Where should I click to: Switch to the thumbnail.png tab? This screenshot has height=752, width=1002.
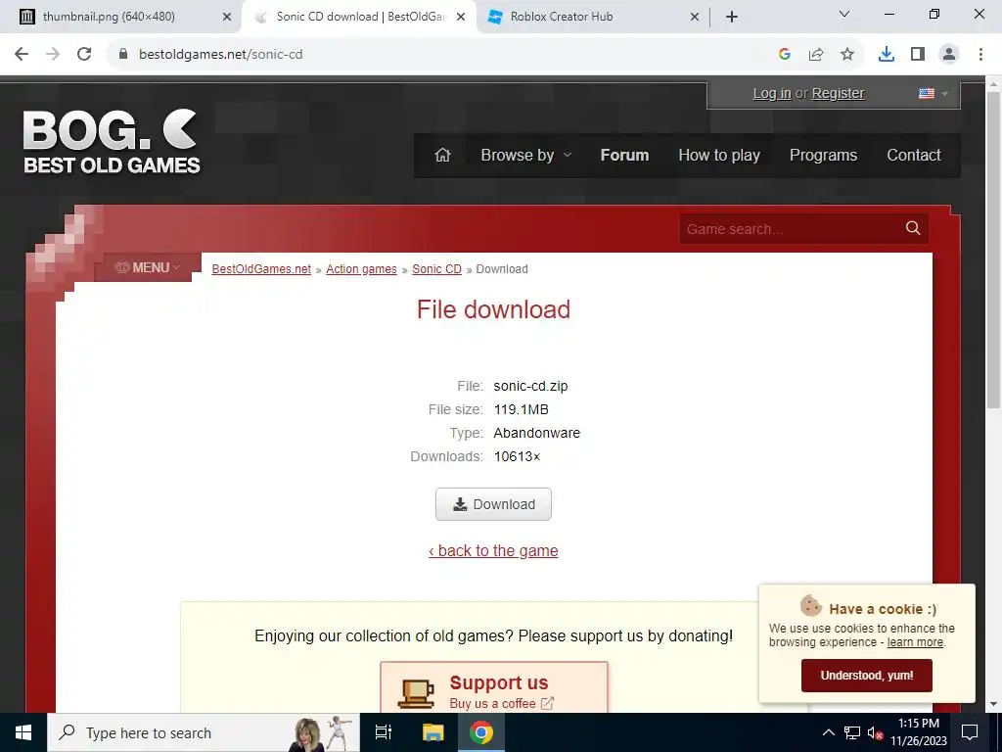(121, 18)
